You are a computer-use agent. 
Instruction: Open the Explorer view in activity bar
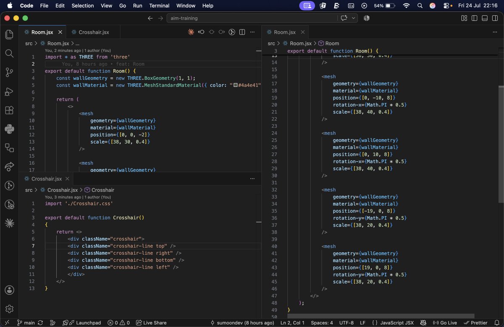pyautogui.click(x=9, y=34)
